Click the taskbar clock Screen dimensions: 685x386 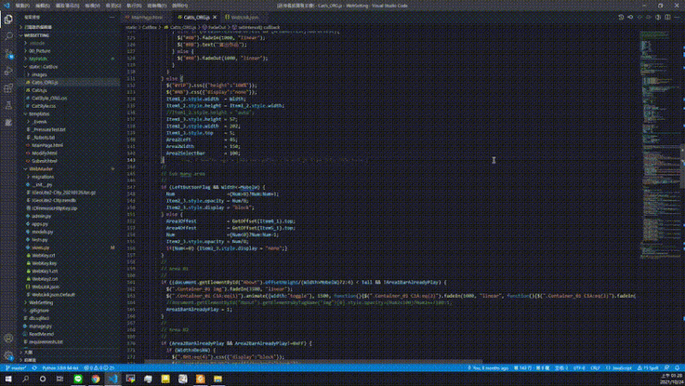670,378
